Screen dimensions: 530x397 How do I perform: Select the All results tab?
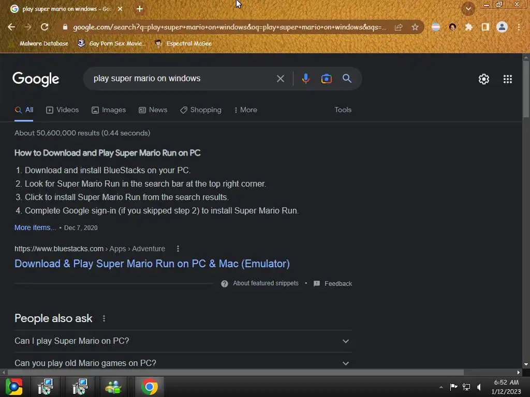24,110
